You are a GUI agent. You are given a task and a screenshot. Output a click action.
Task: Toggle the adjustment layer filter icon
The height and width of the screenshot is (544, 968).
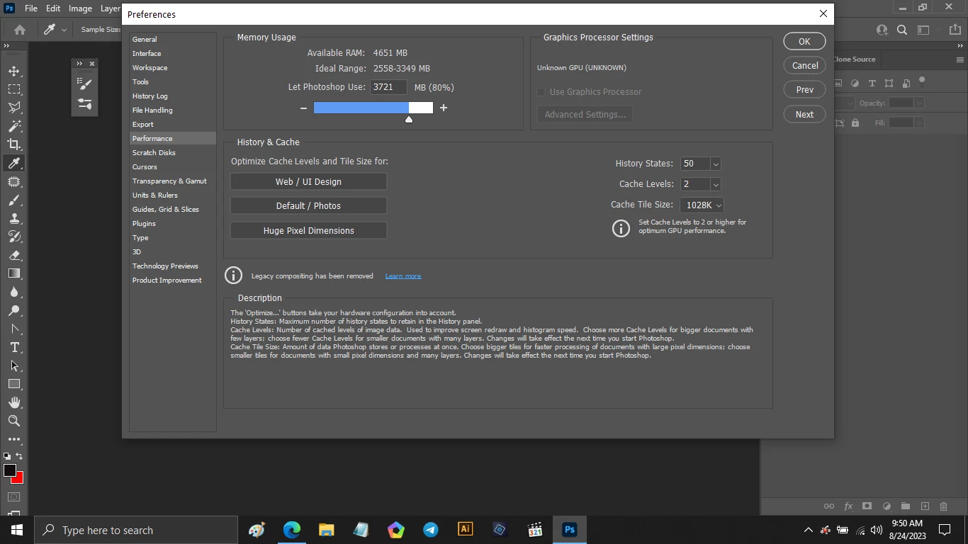pos(855,83)
